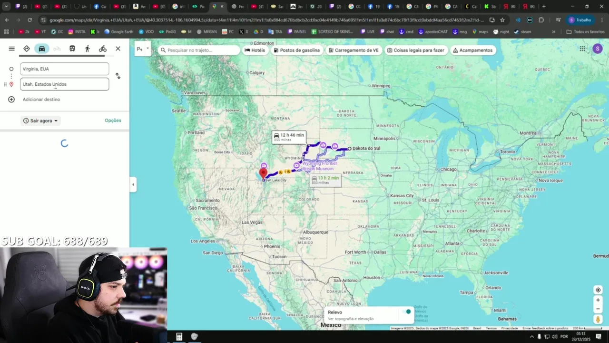The image size is (609, 343).
Task: Open a new browser tab
Action: [x=544, y=7]
